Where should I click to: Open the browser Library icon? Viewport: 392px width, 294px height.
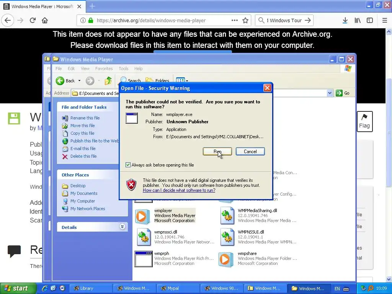[x=358, y=21]
